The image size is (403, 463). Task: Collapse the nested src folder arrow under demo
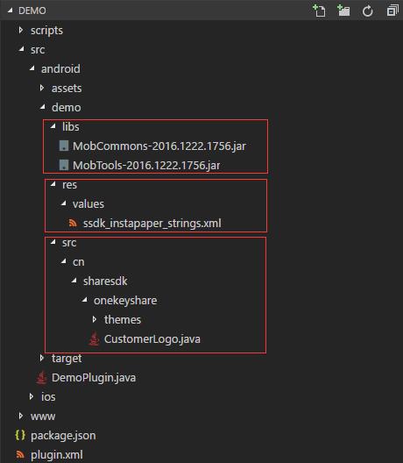click(x=53, y=242)
